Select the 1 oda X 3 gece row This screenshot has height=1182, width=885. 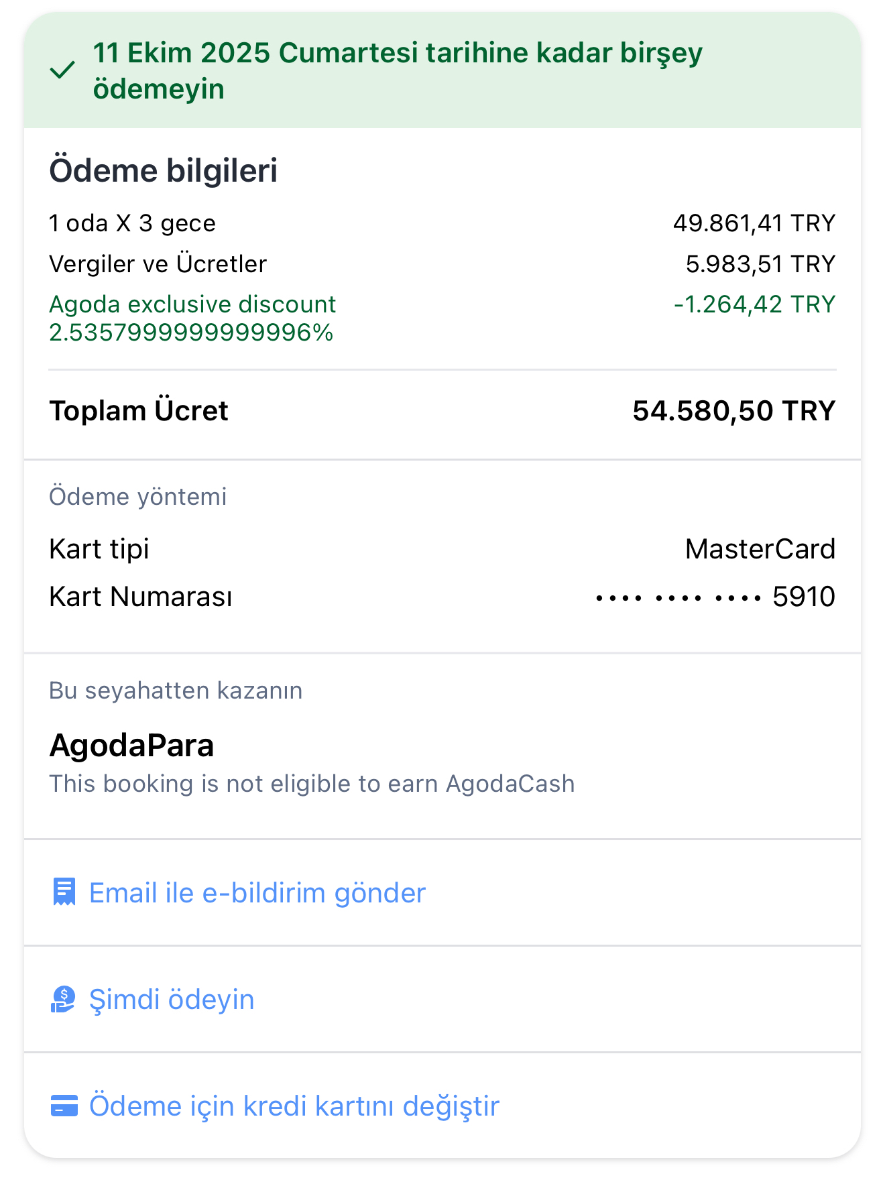pos(442,223)
